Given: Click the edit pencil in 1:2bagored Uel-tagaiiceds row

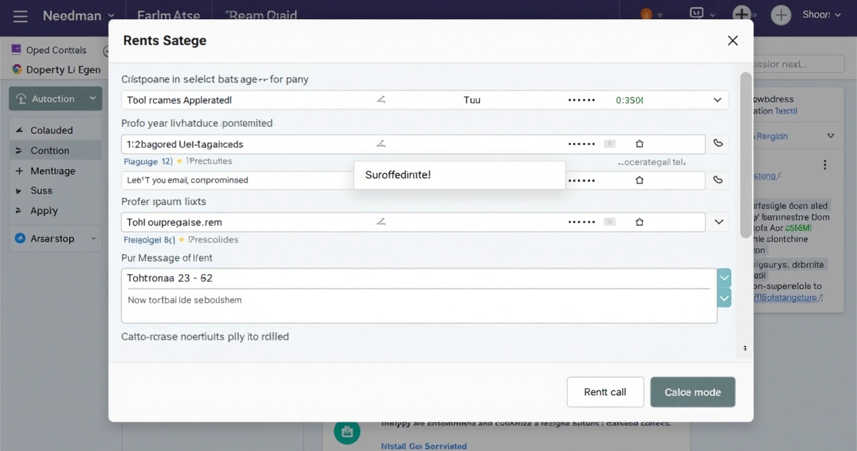Looking at the screenshot, I should point(381,144).
